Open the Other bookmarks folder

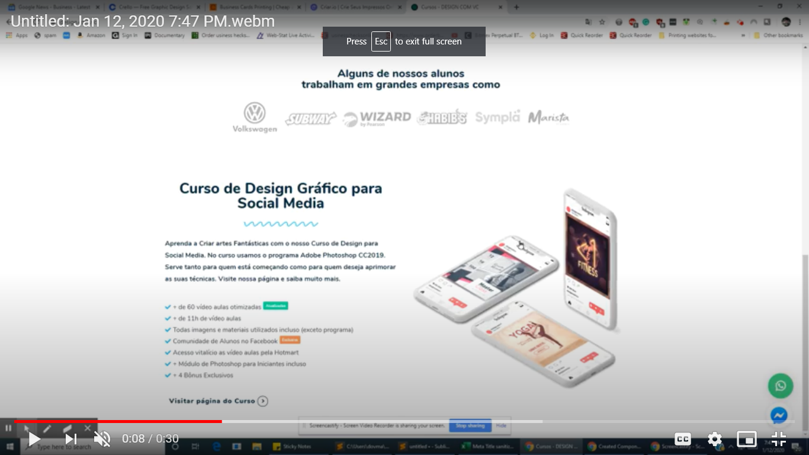tap(778, 36)
